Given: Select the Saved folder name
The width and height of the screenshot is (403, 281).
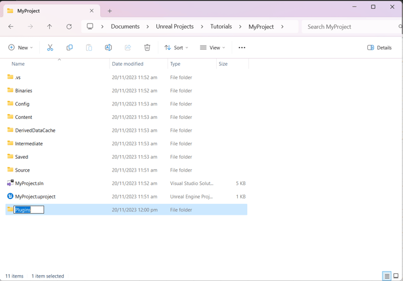Looking at the screenshot, I should 22,157.
